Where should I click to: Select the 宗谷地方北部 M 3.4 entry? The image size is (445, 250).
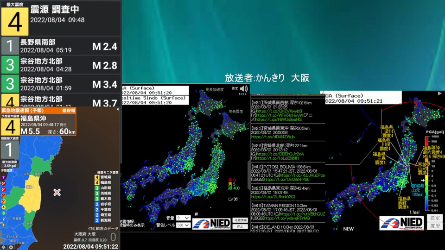[x=61, y=84]
